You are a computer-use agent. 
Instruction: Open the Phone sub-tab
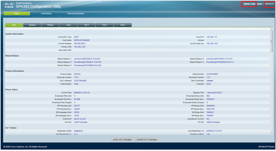[50, 25]
